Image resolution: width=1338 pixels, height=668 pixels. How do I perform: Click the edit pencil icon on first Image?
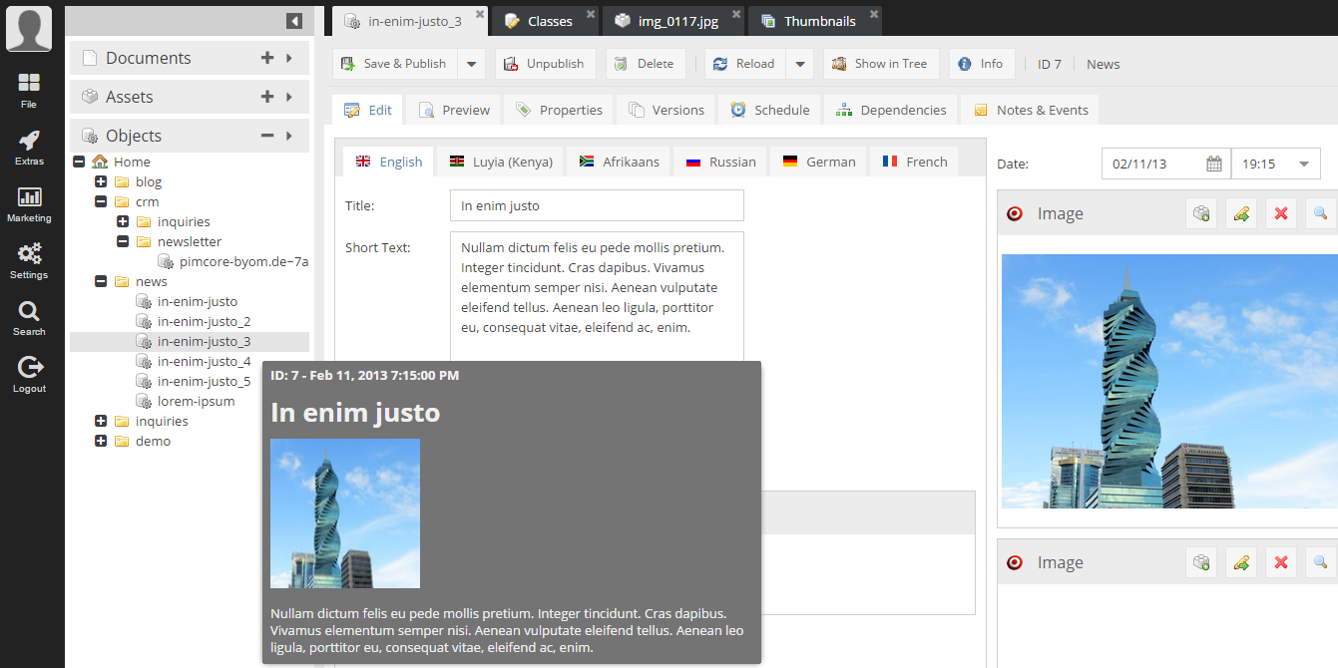(1241, 213)
